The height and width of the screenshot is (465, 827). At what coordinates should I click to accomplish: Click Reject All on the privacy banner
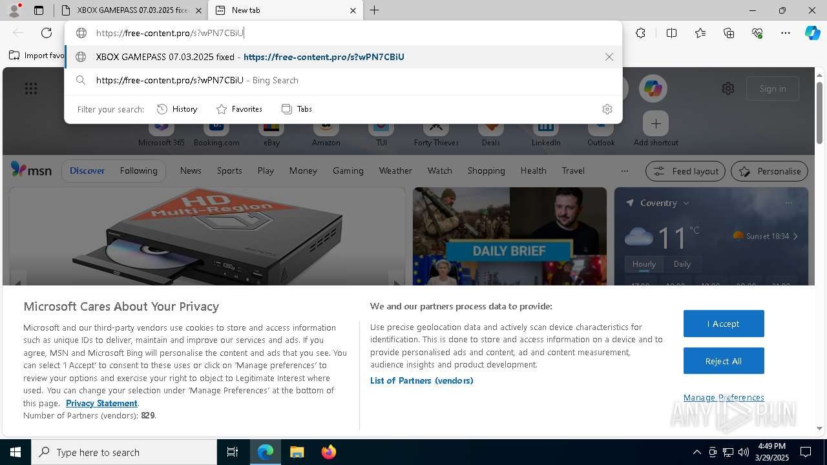pyautogui.click(x=724, y=361)
